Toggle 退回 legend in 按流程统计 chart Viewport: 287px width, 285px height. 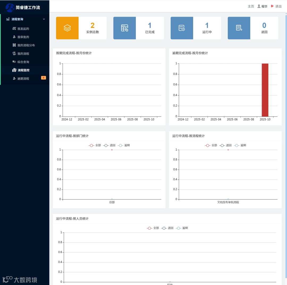[x=225, y=145]
